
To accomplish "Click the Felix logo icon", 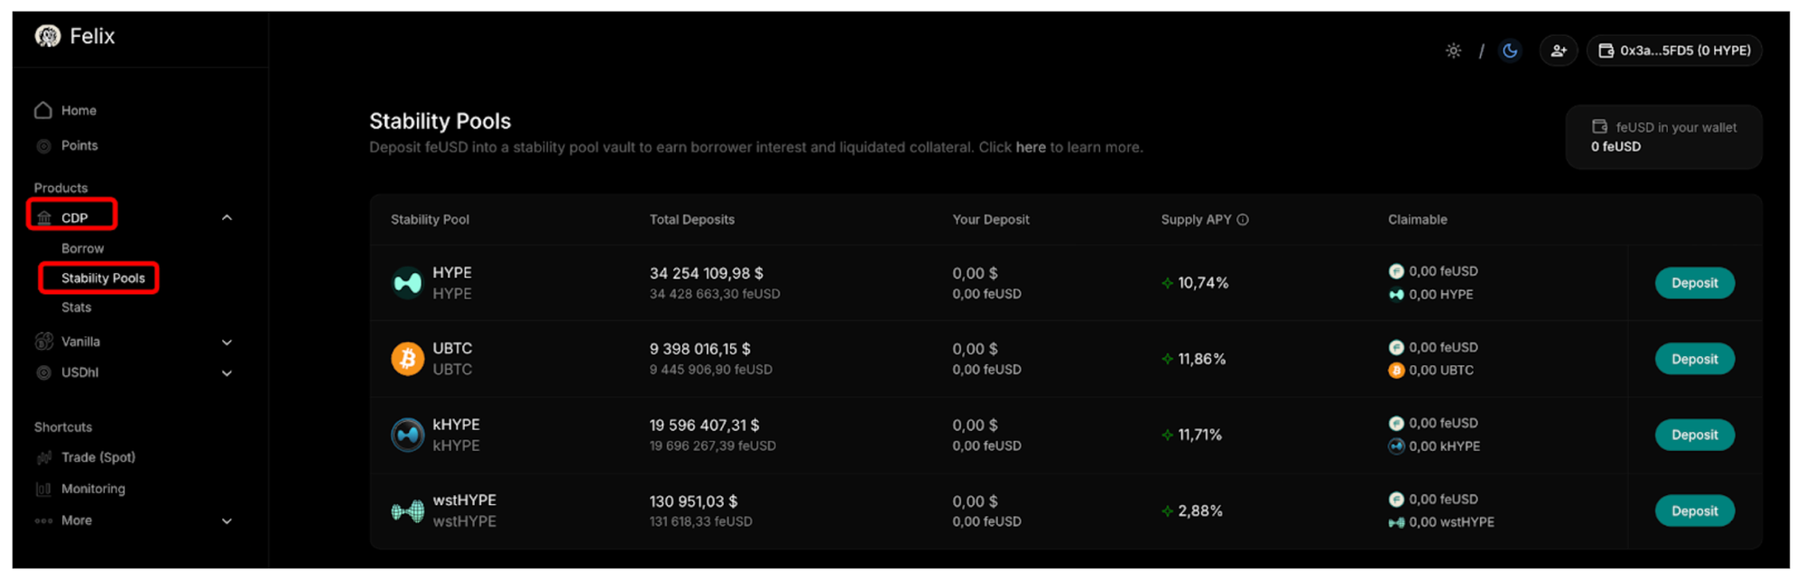I will (48, 36).
